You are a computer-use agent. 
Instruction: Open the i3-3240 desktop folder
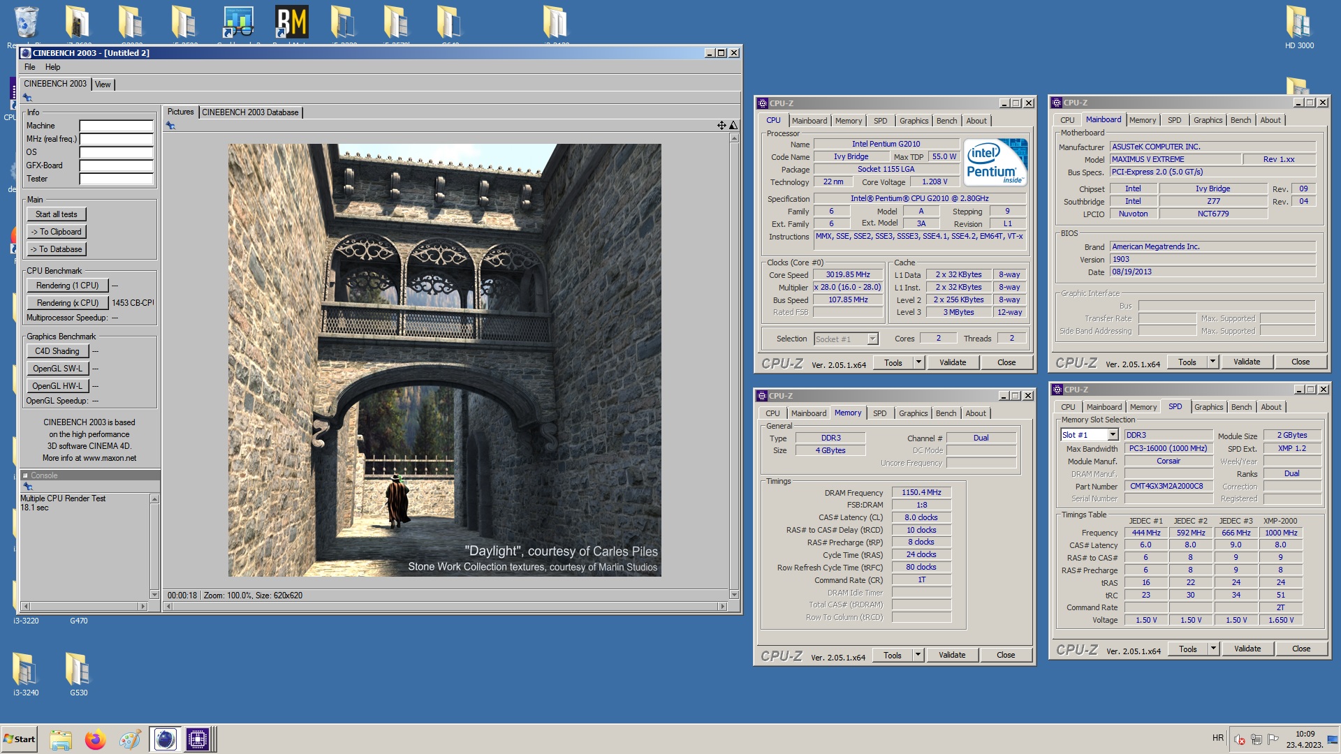click(x=26, y=674)
